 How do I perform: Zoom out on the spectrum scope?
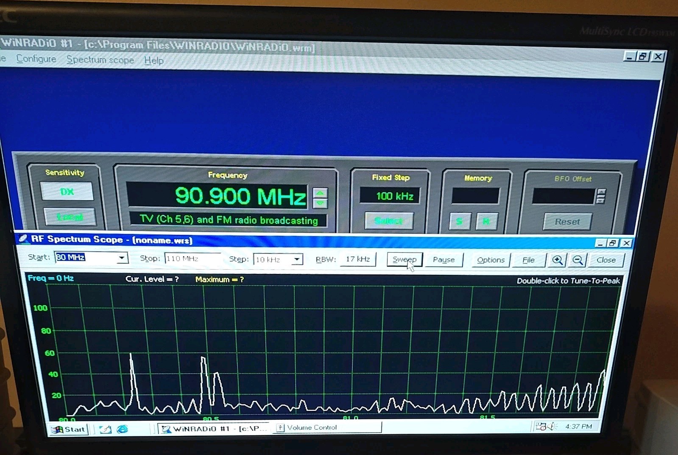click(x=577, y=260)
